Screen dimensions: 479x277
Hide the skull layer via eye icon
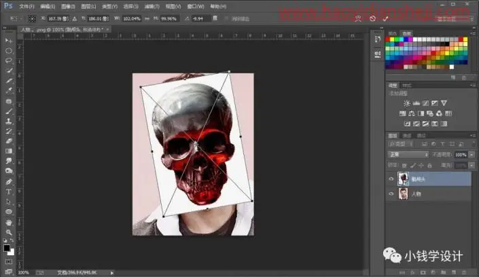coord(391,179)
